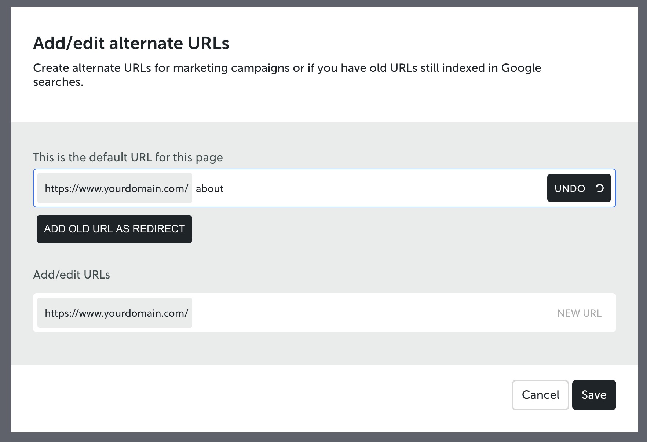Cancel the alternate URLs dialog
Image resolution: width=647 pixels, height=442 pixels.
[540, 395]
